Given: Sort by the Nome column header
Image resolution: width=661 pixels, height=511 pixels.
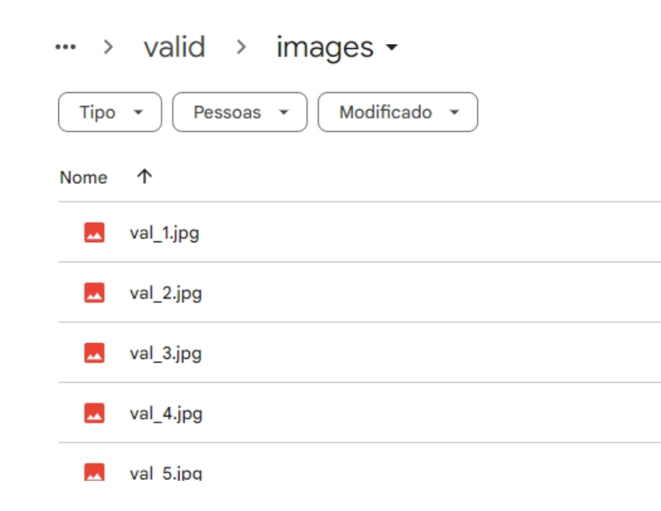Looking at the screenshot, I should pos(84,177).
